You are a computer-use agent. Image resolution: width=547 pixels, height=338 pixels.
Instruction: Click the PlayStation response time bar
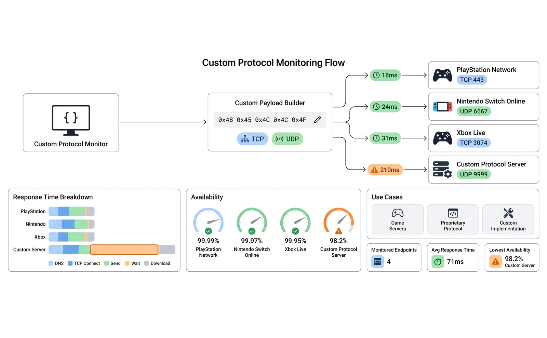(x=71, y=211)
